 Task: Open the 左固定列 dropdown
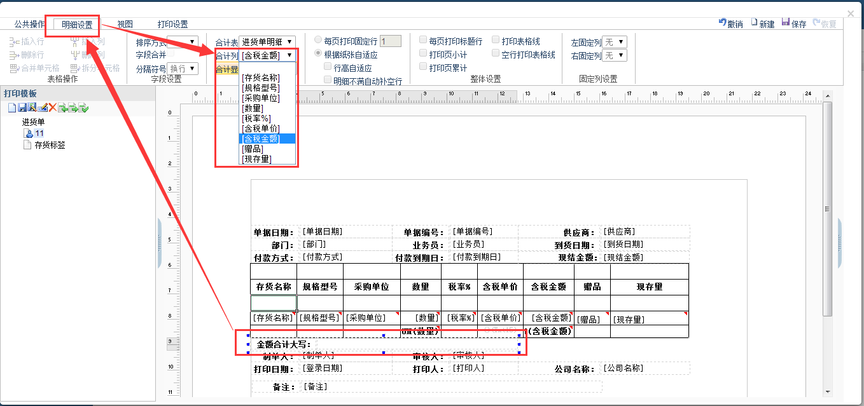tap(614, 42)
